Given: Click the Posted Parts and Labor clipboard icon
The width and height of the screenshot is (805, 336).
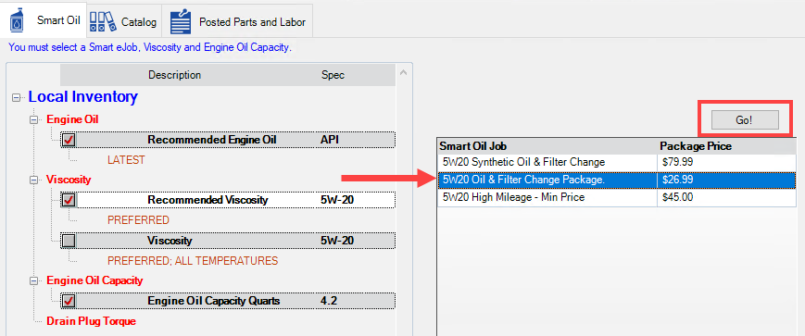Looking at the screenshot, I should click(181, 21).
